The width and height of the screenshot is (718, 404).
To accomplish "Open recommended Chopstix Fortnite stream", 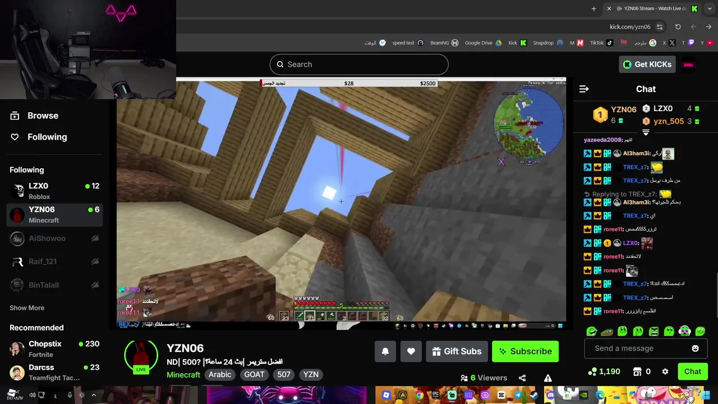I will (55, 348).
